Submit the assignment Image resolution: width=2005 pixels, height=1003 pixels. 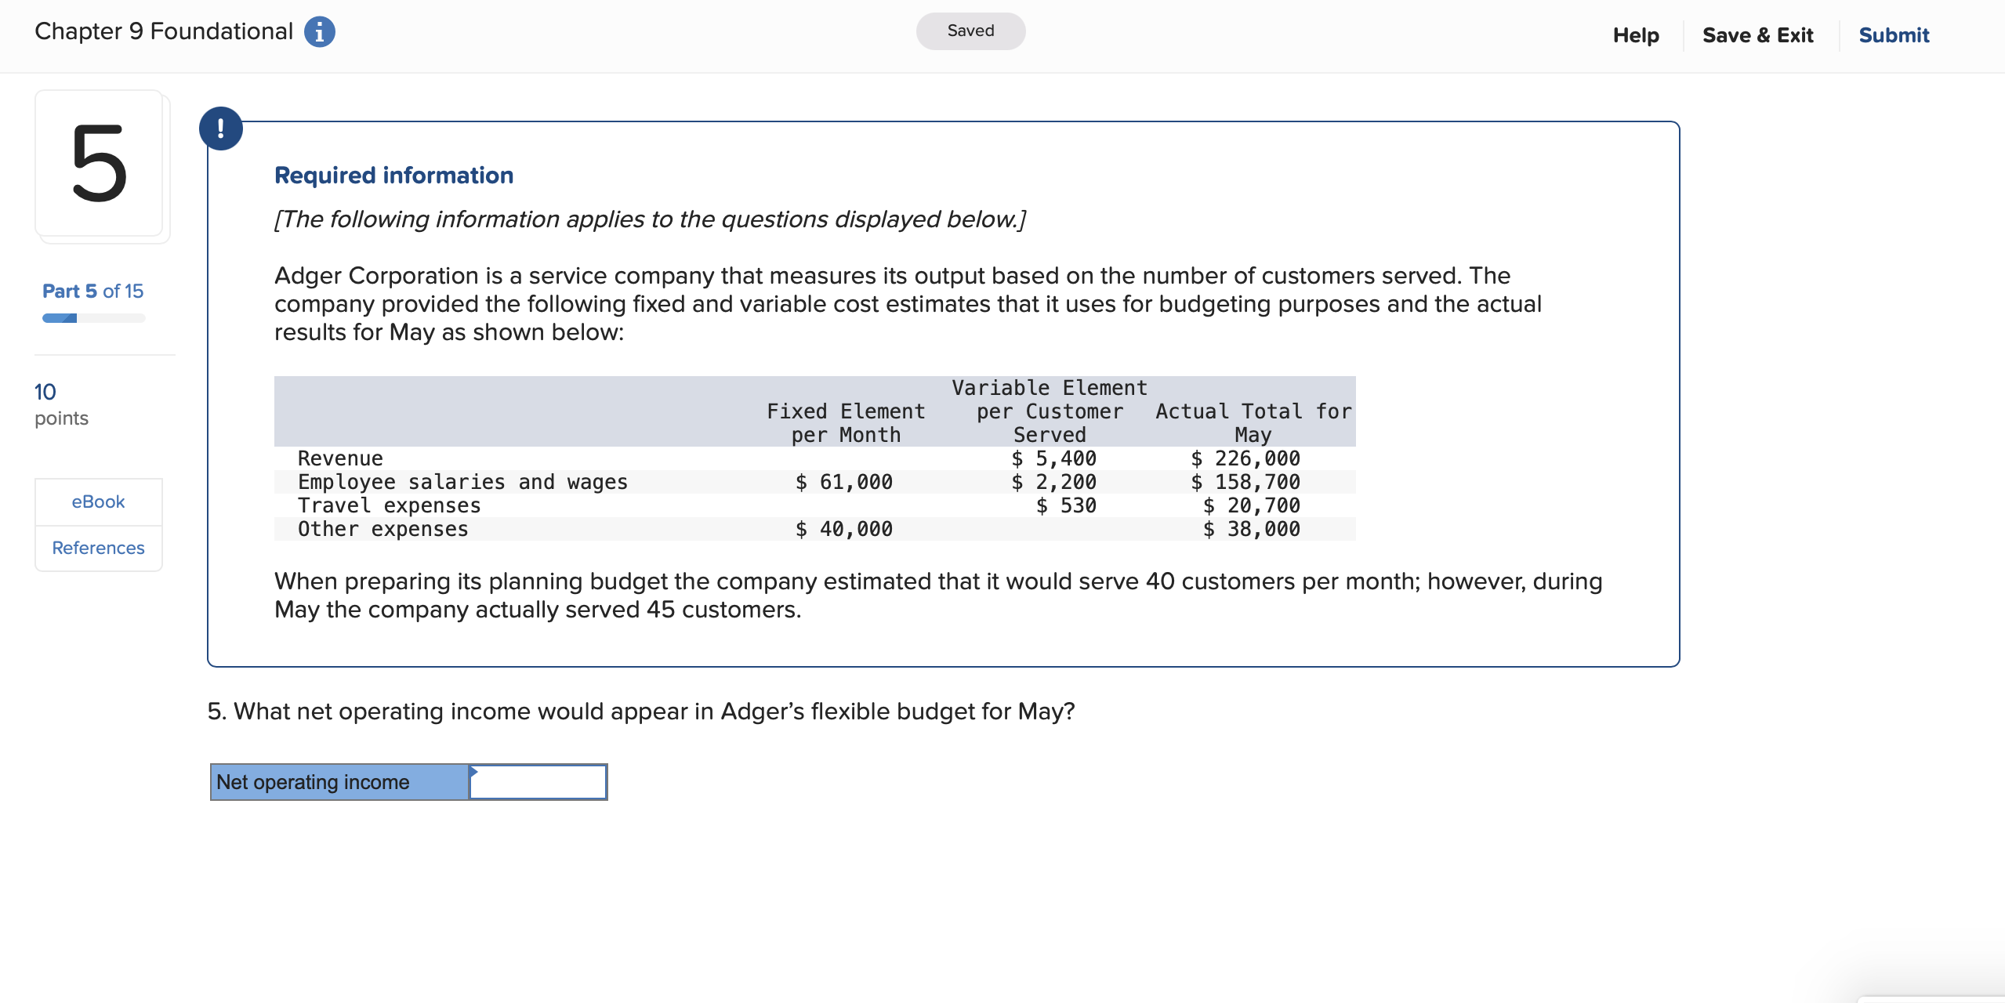click(x=1894, y=34)
